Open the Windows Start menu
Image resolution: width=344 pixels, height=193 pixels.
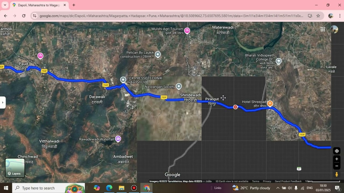coord(6,188)
